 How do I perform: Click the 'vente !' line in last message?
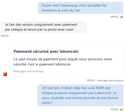47,103
